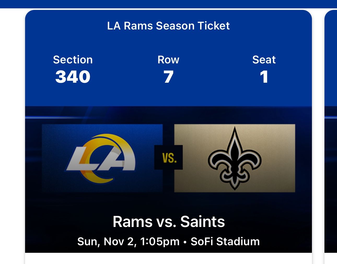This screenshot has width=337, height=264.
Task: Select the VS. badge between team logos
Action: (x=168, y=158)
